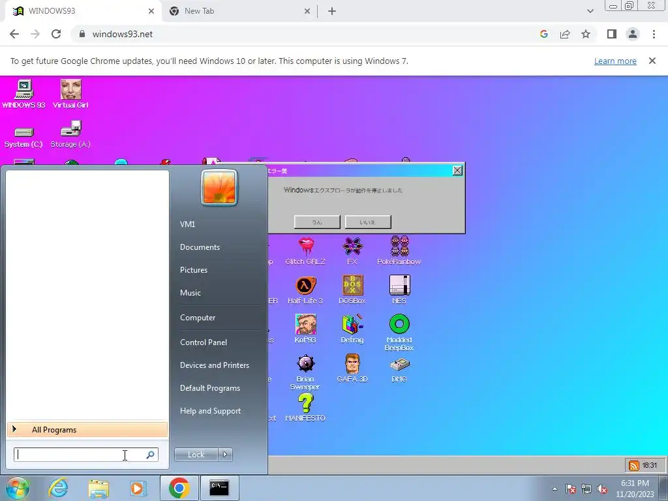Follow the Learn more link
Image resolution: width=668 pixels, height=501 pixels.
point(615,61)
